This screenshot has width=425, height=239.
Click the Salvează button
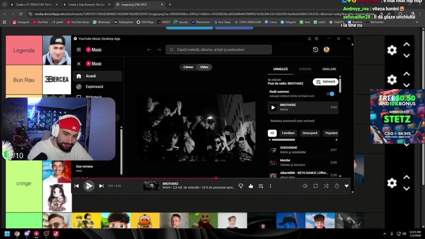pos(325,82)
